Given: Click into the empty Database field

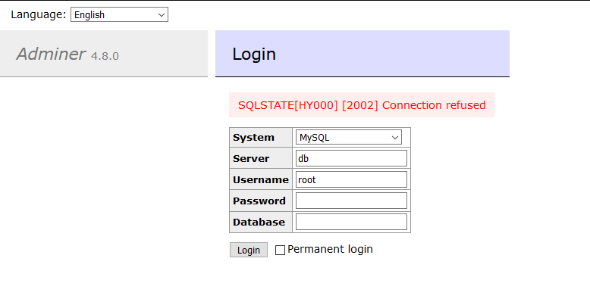Looking at the screenshot, I should coord(351,222).
